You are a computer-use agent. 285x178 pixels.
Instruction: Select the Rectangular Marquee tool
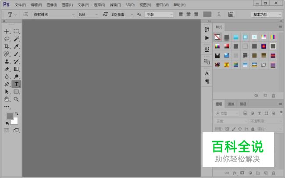click(16, 31)
